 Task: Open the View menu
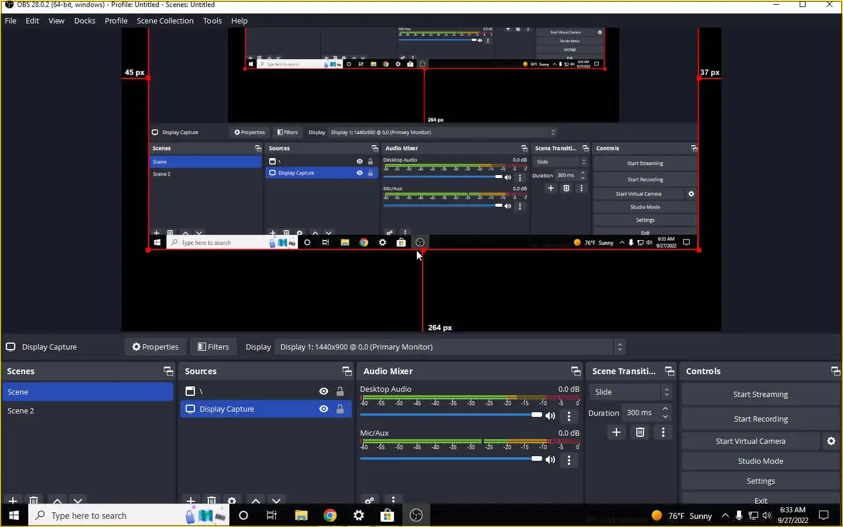pyautogui.click(x=56, y=20)
